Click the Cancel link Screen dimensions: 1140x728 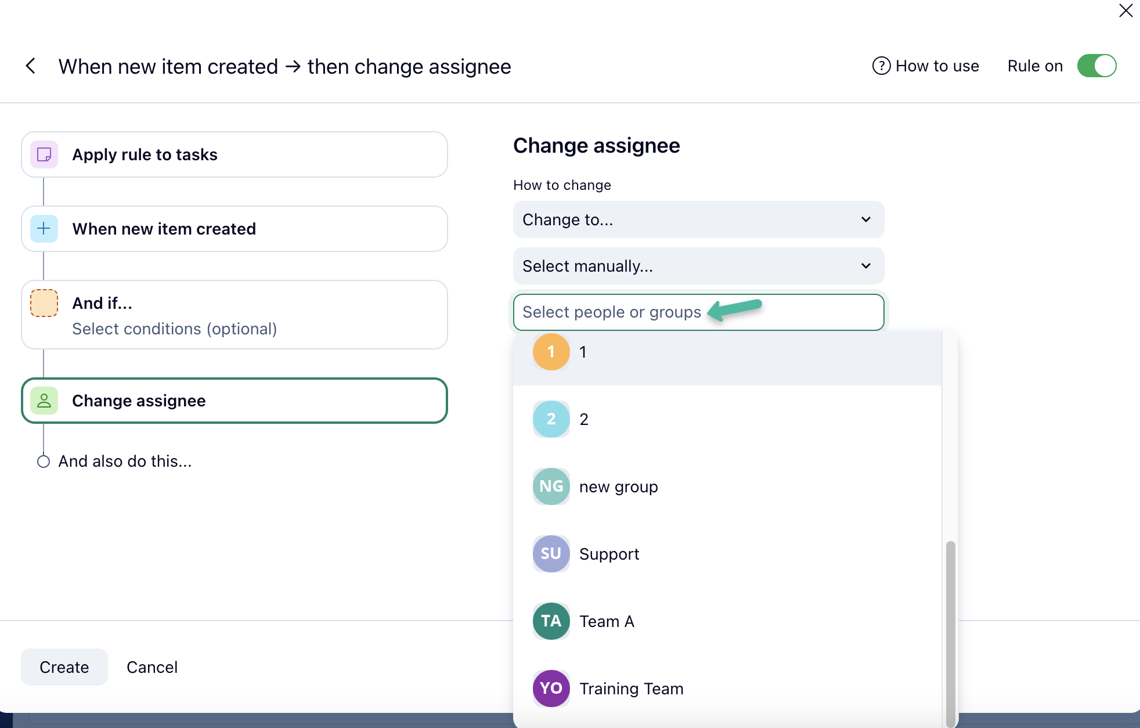point(152,667)
